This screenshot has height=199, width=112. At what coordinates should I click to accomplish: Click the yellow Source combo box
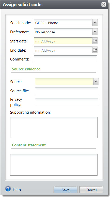click(64, 82)
